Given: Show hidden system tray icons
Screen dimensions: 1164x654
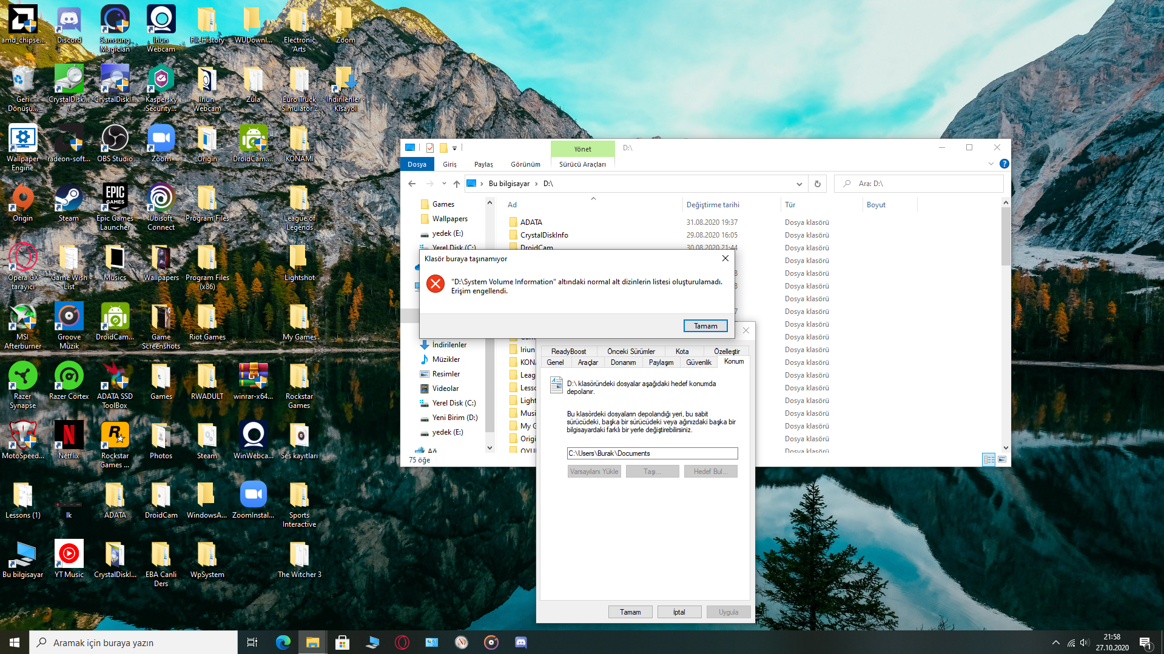Looking at the screenshot, I should tap(1055, 642).
